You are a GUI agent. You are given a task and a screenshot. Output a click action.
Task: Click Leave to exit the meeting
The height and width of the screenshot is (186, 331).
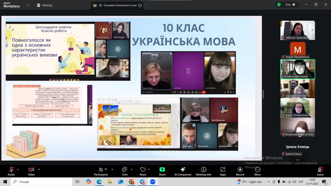pyautogui.click(x=320, y=171)
